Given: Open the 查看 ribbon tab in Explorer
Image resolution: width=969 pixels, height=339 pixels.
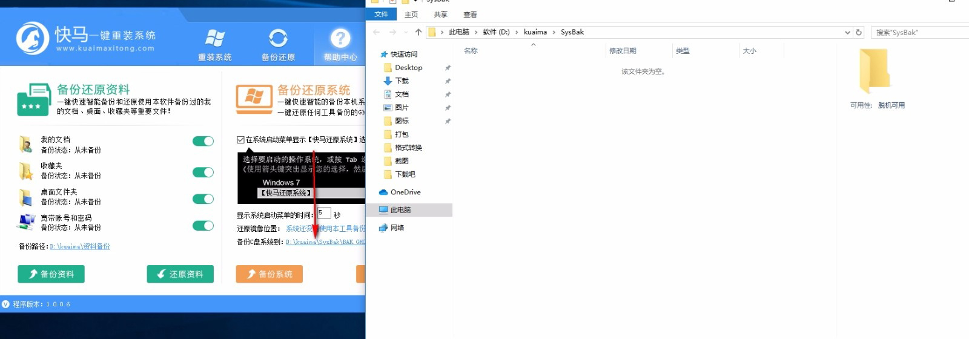Looking at the screenshot, I should (x=470, y=15).
